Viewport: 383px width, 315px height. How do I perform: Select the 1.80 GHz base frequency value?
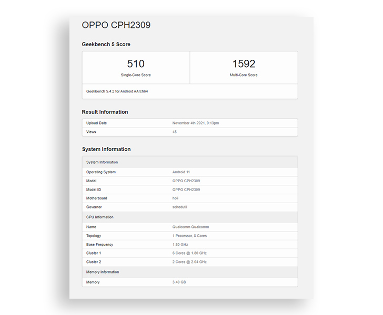tap(180, 245)
